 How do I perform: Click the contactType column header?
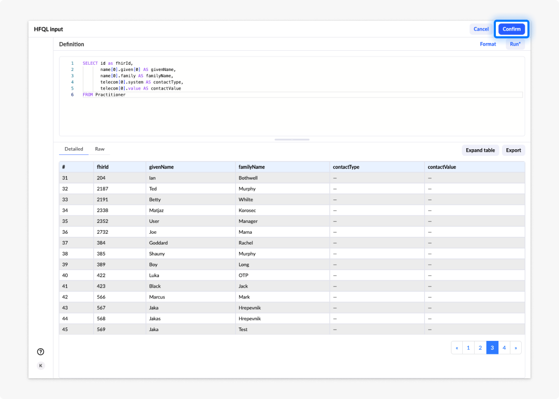(x=377, y=167)
